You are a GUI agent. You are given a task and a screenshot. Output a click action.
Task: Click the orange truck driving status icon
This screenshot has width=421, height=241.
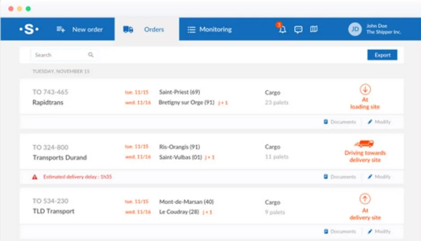364,144
